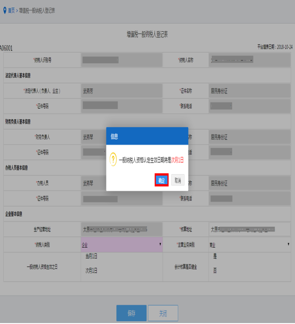The height and width of the screenshot is (324, 295).
Task: Click the 信息 dialog title bar
Action: tap(147, 136)
